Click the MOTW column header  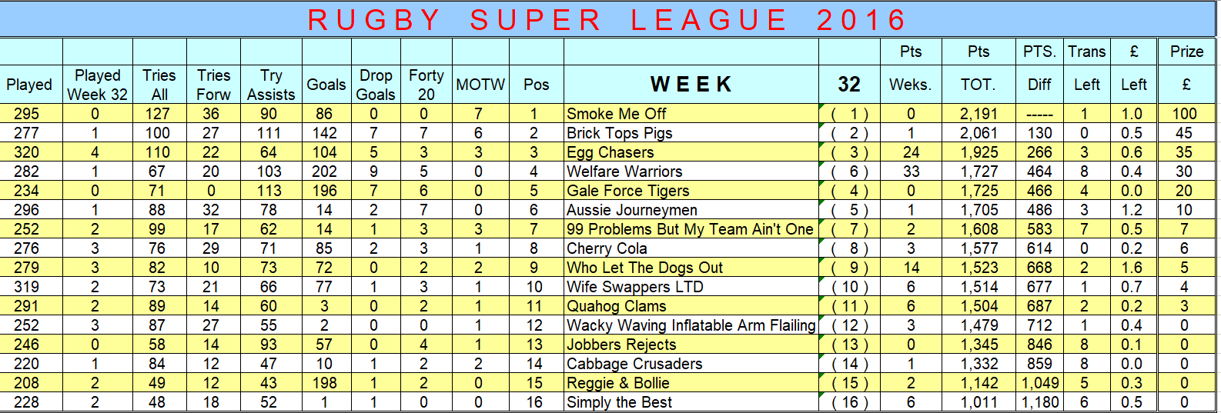coord(480,85)
